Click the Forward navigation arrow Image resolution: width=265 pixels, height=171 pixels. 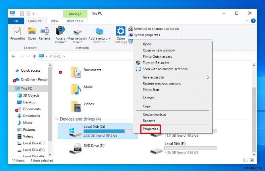(x=22, y=56)
